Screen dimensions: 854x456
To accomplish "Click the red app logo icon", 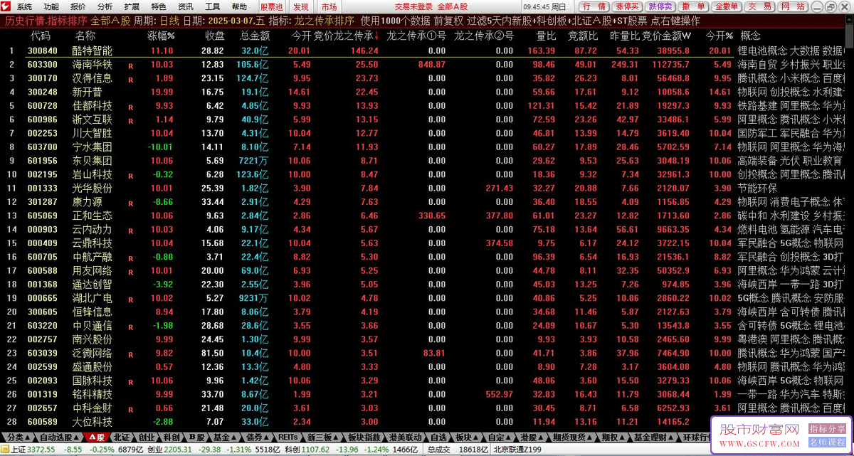I will tap(6, 6).
